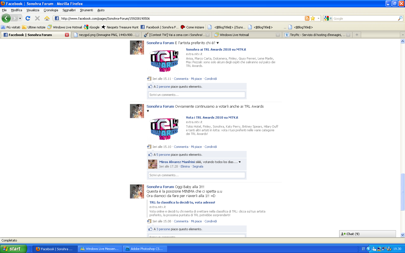Open Miros Alvarez Manfrini's profile

177,162
